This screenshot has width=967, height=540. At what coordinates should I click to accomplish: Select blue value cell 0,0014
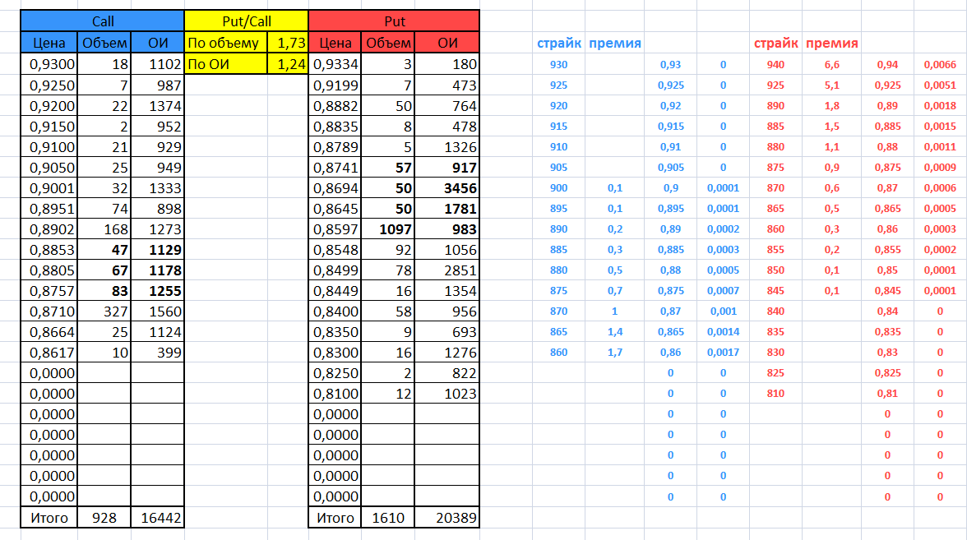pyautogui.click(x=724, y=332)
